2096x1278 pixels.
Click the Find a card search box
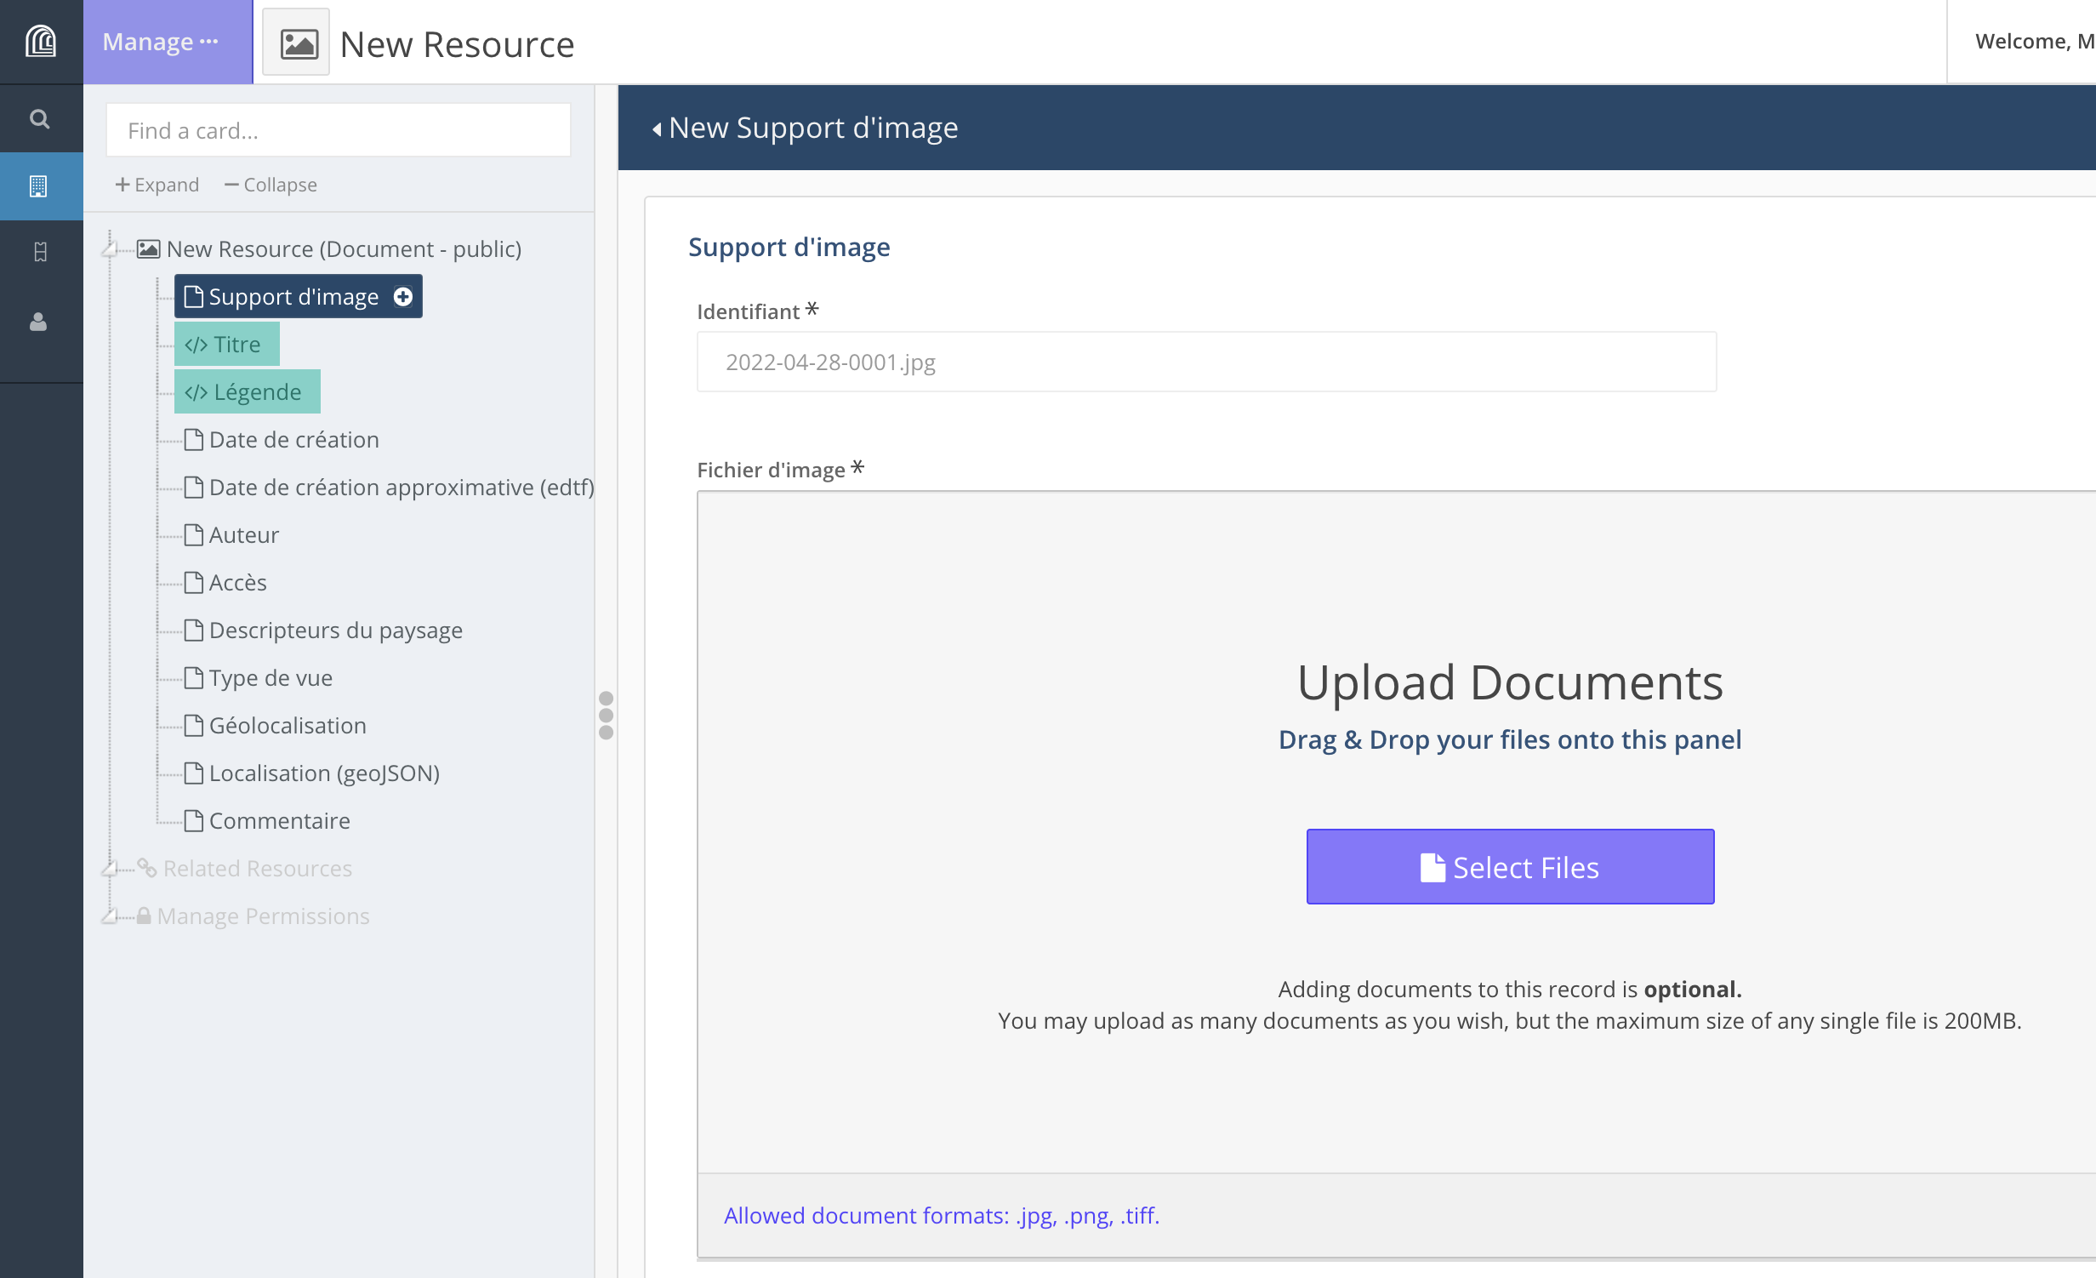pyautogui.click(x=338, y=130)
